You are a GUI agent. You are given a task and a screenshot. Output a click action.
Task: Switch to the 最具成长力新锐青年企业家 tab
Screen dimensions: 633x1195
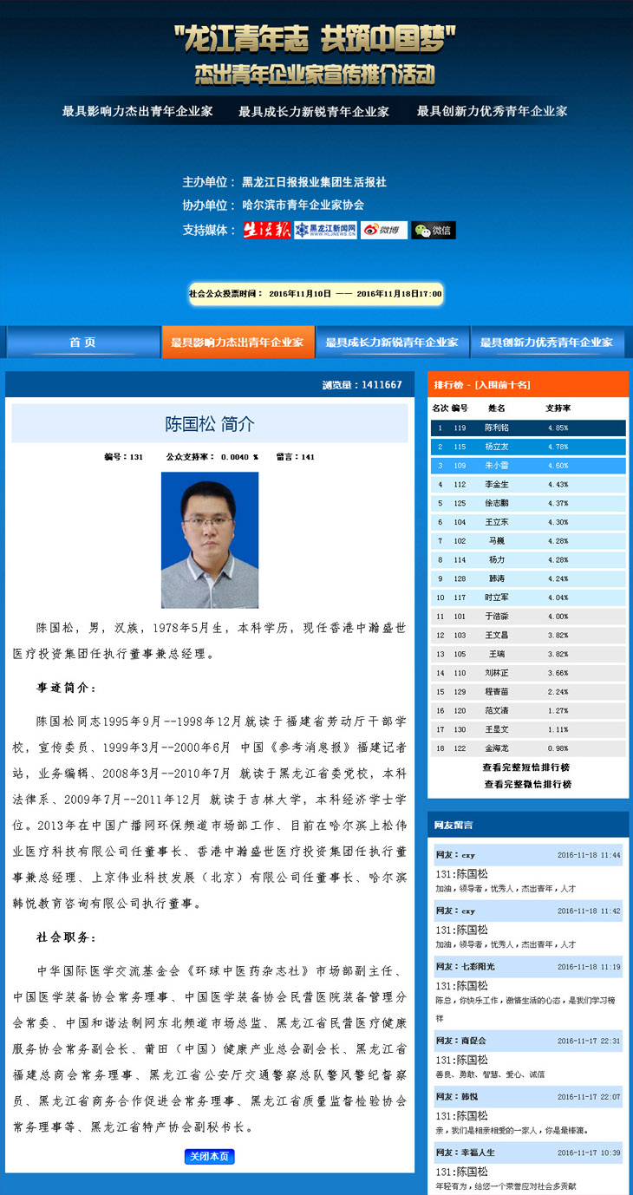(392, 343)
